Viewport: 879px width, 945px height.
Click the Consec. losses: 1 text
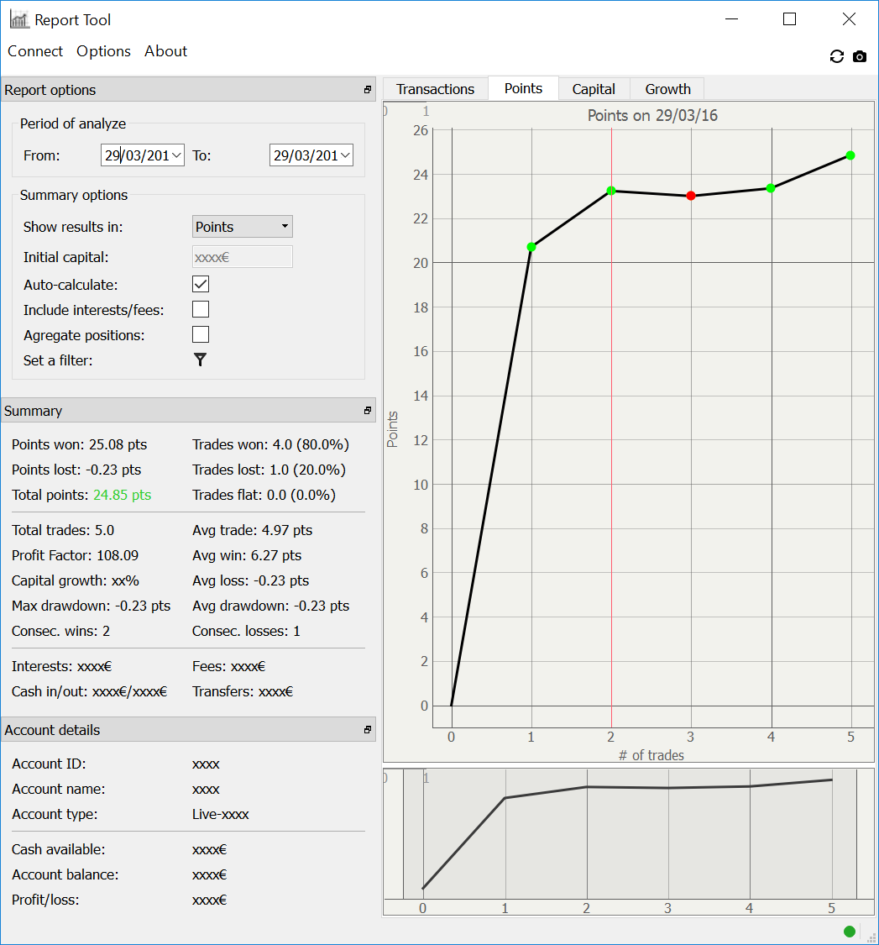pyautogui.click(x=246, y=631)
